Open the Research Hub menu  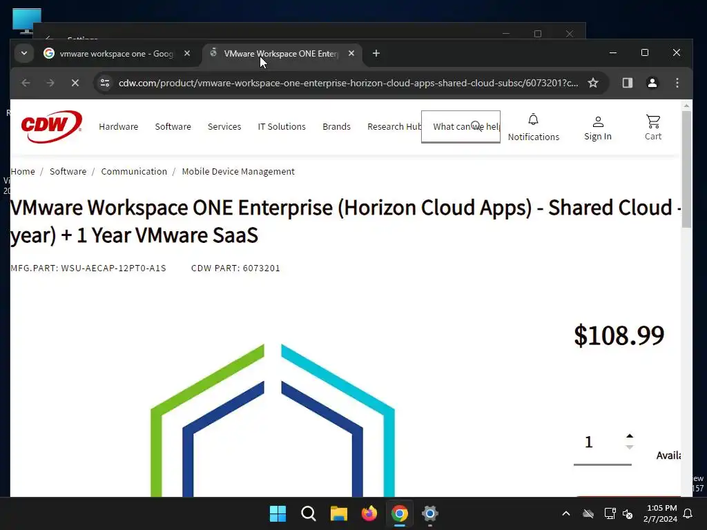point(394,127)
